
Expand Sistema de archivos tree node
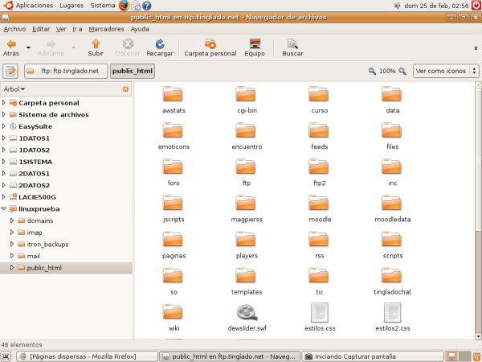pyautogui.click(x=4, y=114)
